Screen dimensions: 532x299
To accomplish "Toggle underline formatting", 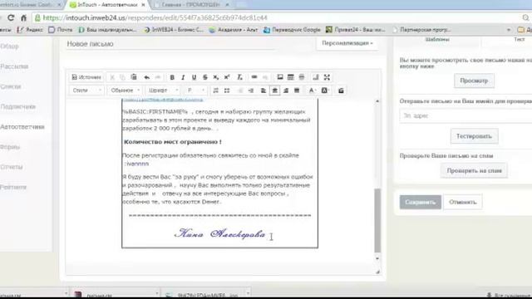I will [x=194, y=77].
